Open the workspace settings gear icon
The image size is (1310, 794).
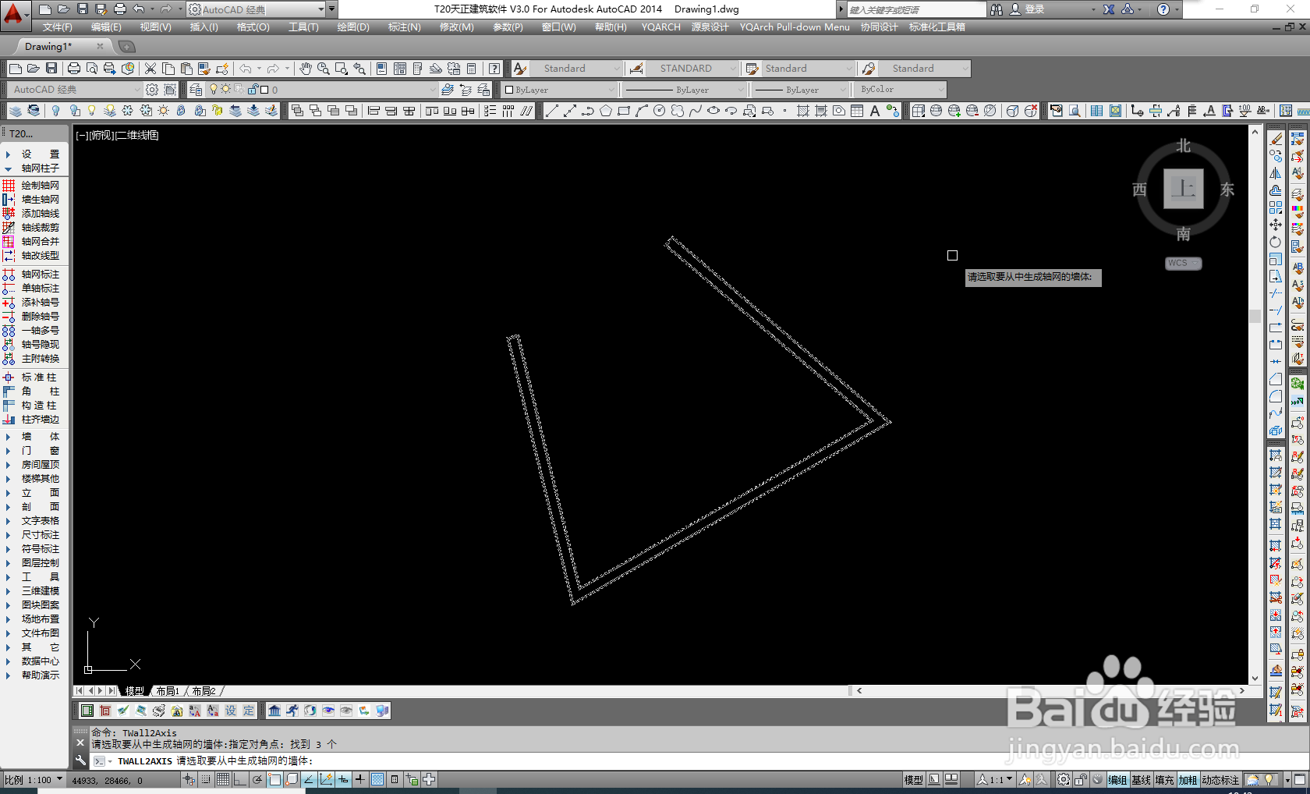[x=152, y=90]
